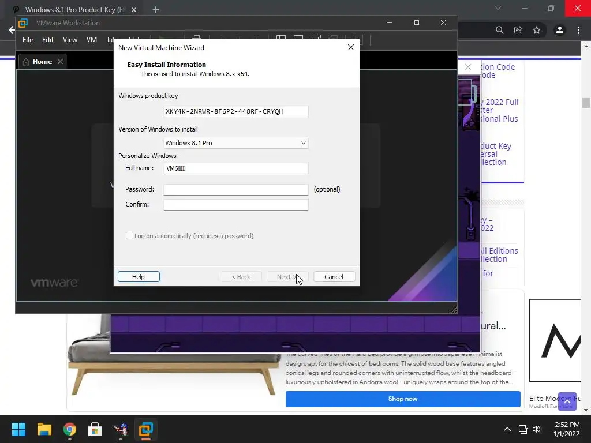This screenshot has width=591, height=443.
Task: Click the web page scrollbar thumb
Action: tap(586, 103)
